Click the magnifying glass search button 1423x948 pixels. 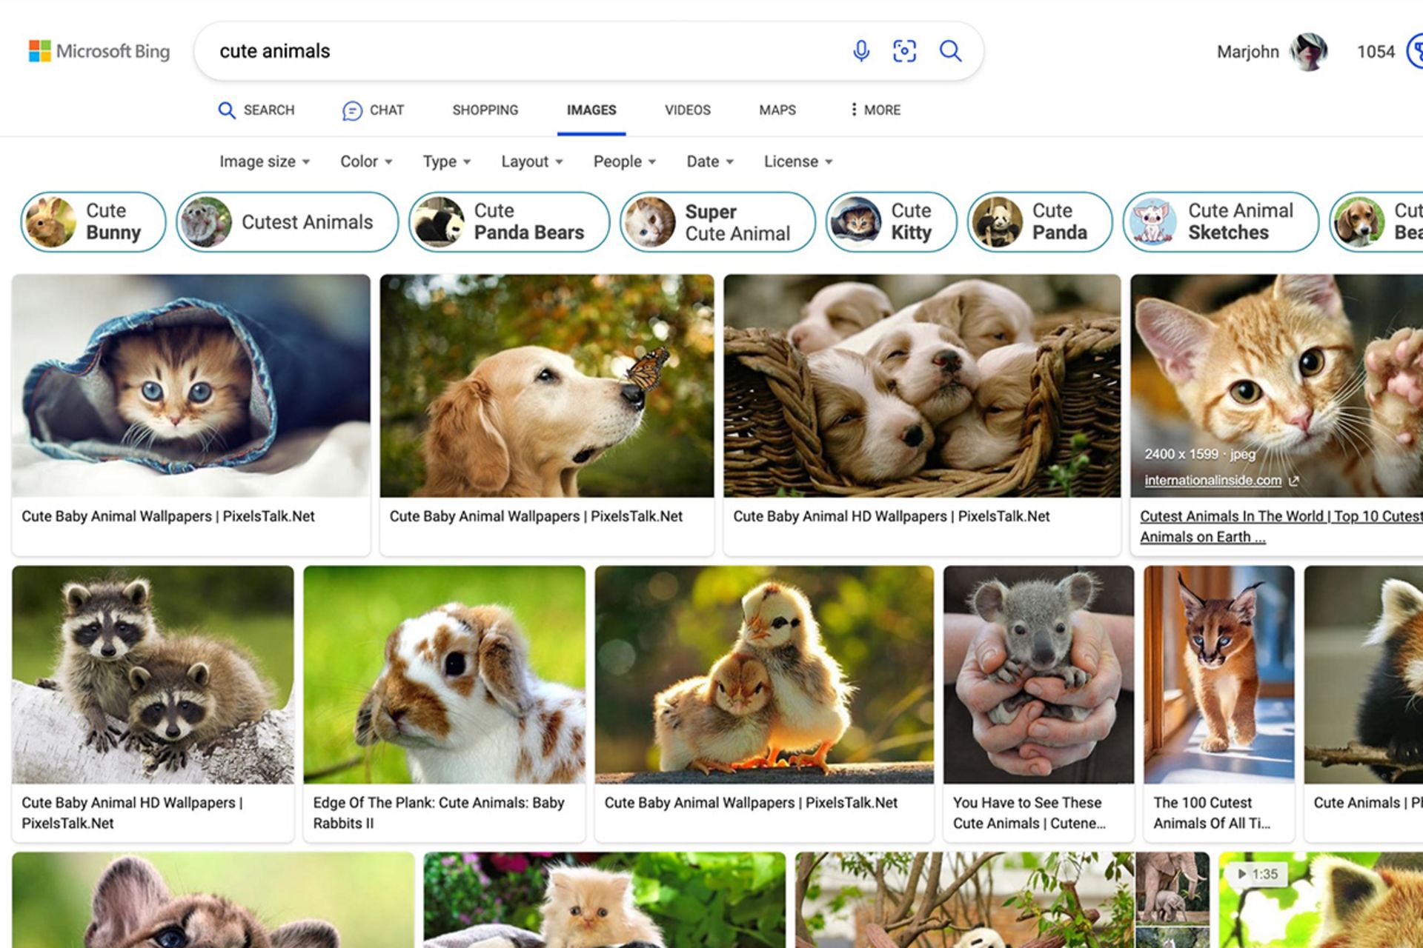(x=950, y=51)
